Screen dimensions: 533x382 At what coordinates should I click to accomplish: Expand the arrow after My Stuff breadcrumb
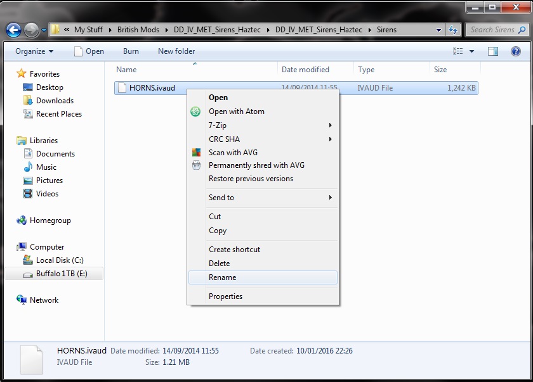pyautogui.click(x=110, y=30)
